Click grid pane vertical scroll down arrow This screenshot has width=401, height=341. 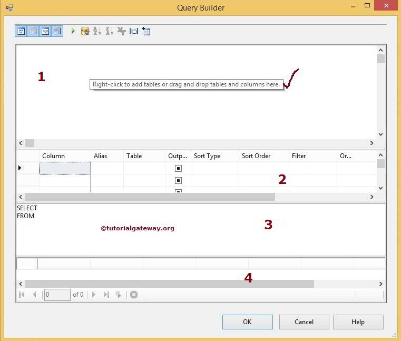point(380,188)
